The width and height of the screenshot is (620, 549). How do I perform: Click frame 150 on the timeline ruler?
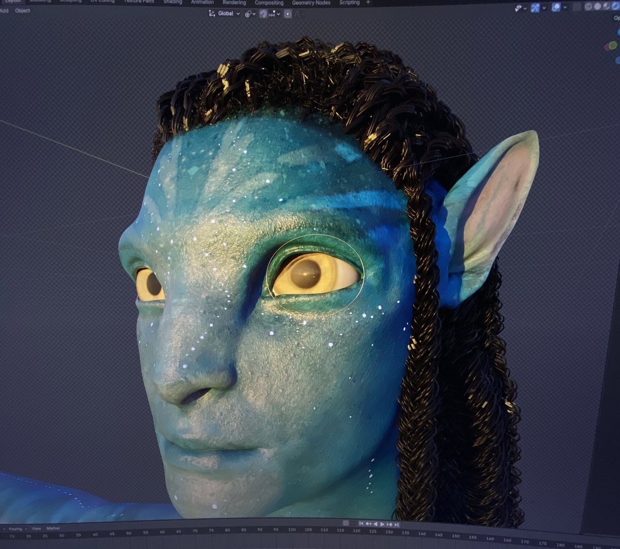pyautogui.click(x=456, y=536)
